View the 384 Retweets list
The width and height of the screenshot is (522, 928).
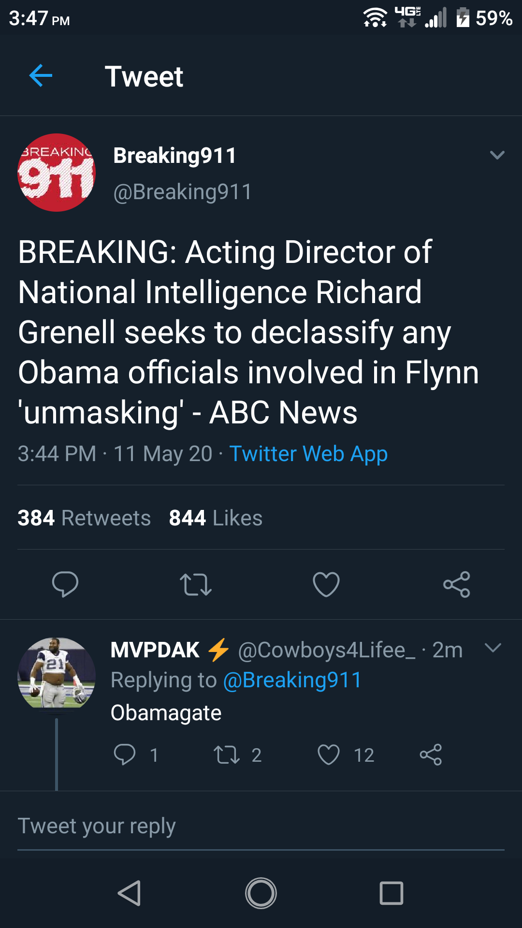click(x=84, y=518)
